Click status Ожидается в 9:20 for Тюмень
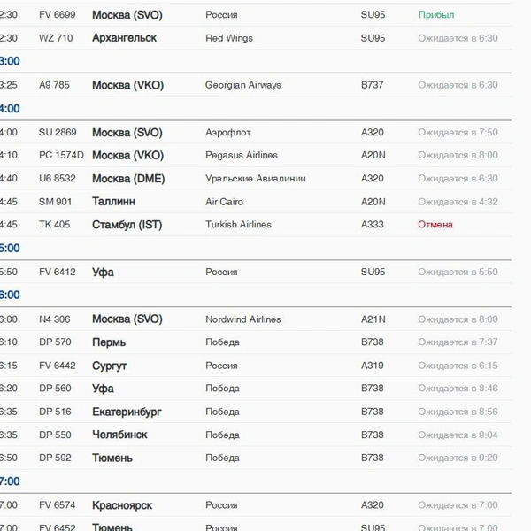Screen dimensions: 531x531 tap(458, 458)
